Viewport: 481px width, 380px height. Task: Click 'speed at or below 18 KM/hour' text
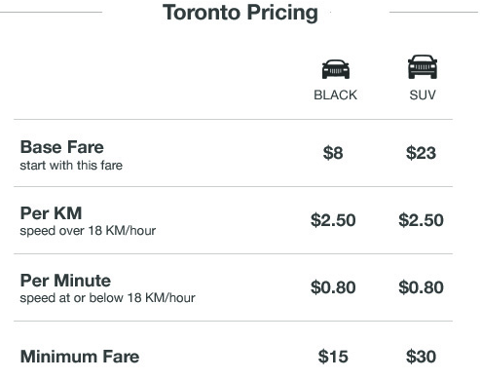pos(107,298)
